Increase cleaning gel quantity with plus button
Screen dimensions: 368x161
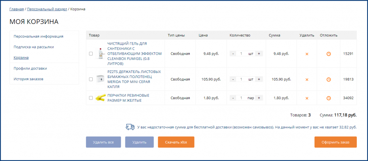(x=259, y=54)
